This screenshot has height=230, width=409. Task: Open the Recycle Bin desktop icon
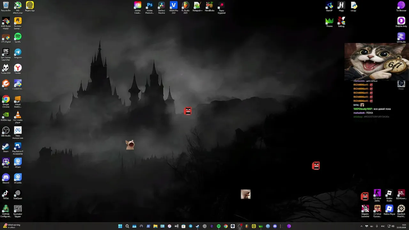point(6,7)
